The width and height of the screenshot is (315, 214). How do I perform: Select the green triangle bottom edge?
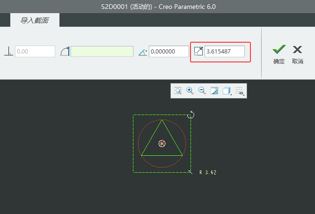(x=162, y=155)
